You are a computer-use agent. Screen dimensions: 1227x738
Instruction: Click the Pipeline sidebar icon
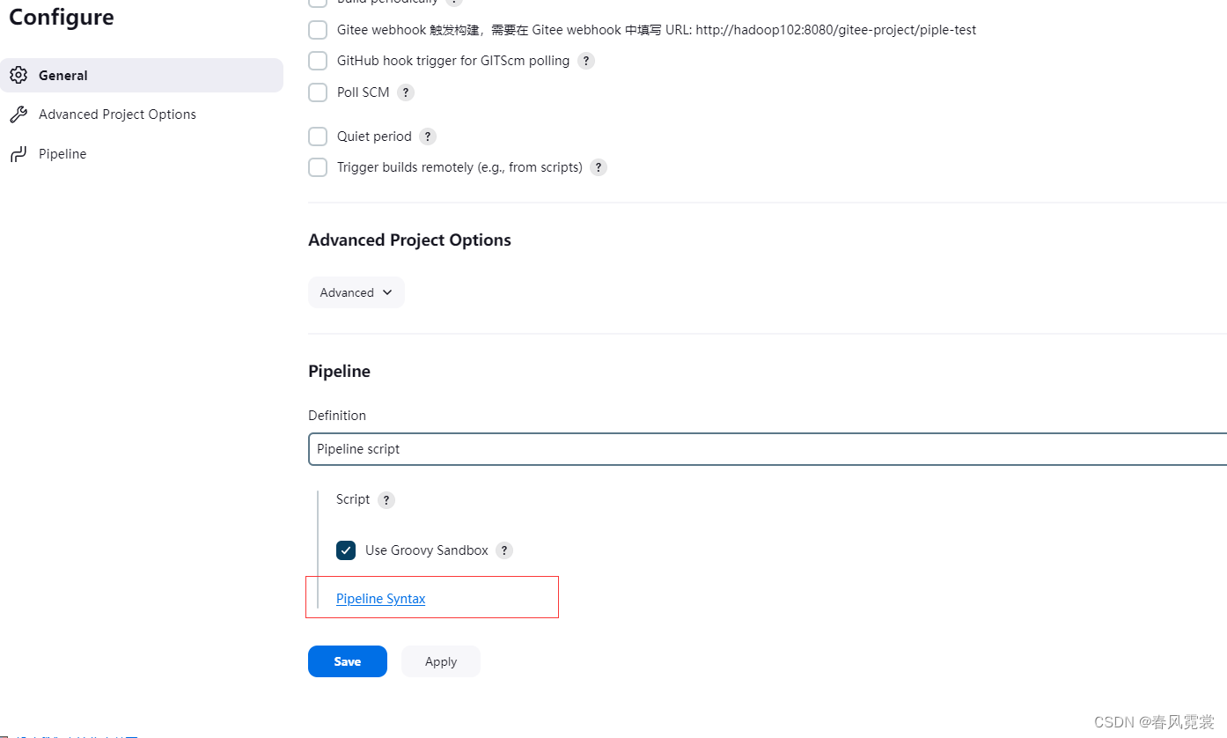click(x=18, y=154)
